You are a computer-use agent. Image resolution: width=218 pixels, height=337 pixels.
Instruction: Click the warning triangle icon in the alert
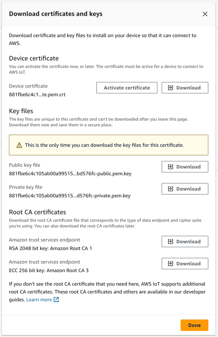[19, 145]
